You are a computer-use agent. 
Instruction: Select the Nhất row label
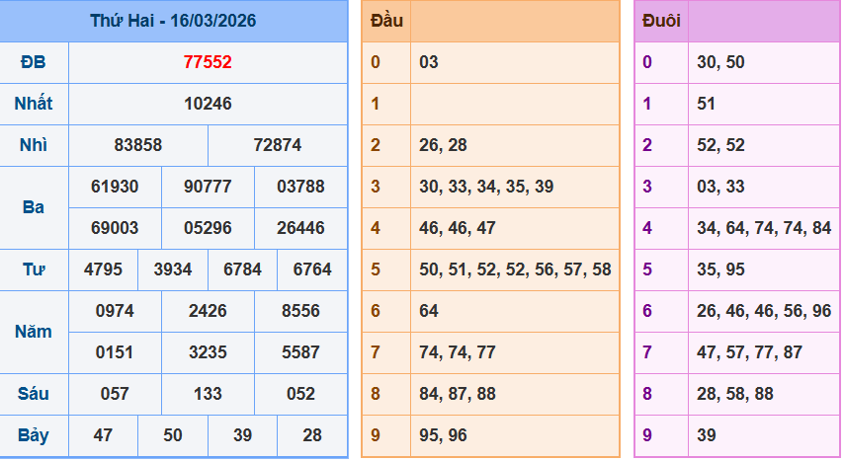click(x=34, y=104)
